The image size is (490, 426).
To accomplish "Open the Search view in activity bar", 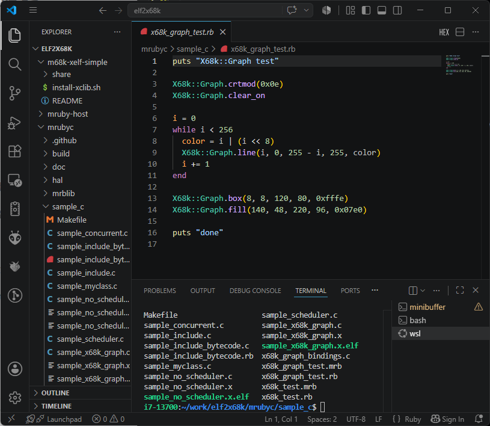I will [14, 64].
